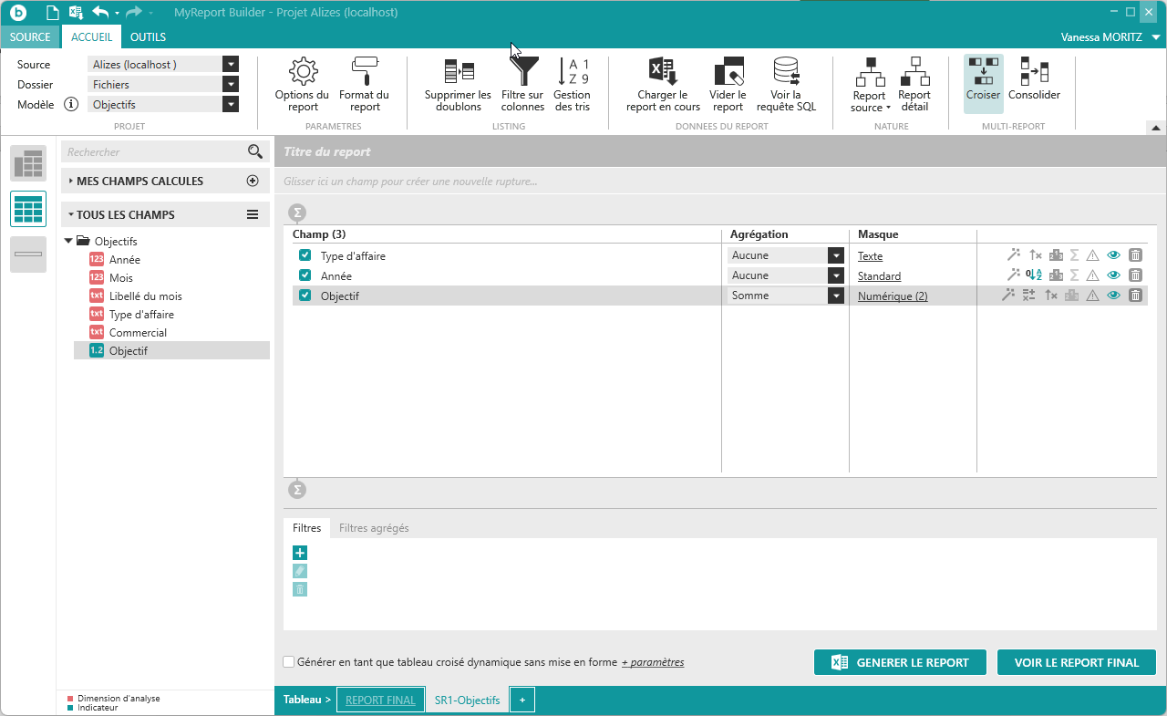The height and width of the screenshot is (716, 1167).
Task: Click the GENERER LE REPORT button
Action: pos(900,663)
